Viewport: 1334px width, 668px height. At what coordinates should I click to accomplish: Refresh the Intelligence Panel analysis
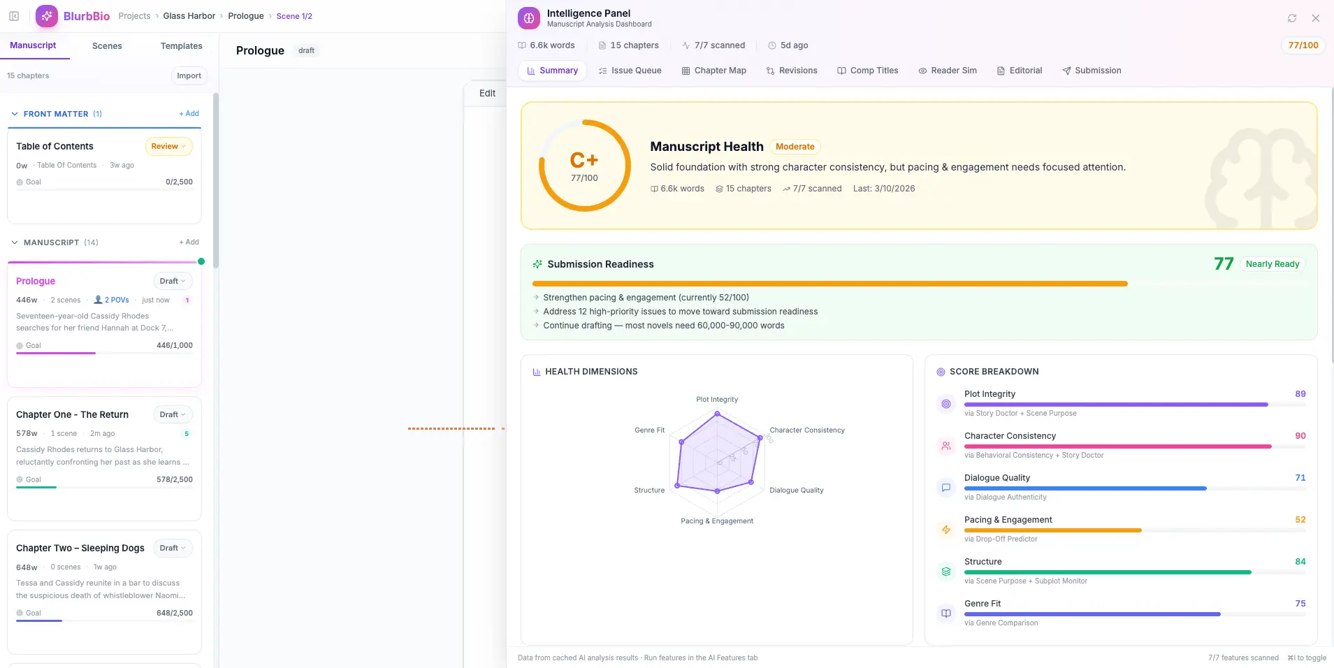pyautogui.click(x=1292, y=18)
